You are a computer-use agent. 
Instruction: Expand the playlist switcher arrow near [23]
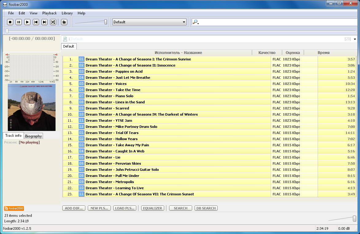coord(355,39)
